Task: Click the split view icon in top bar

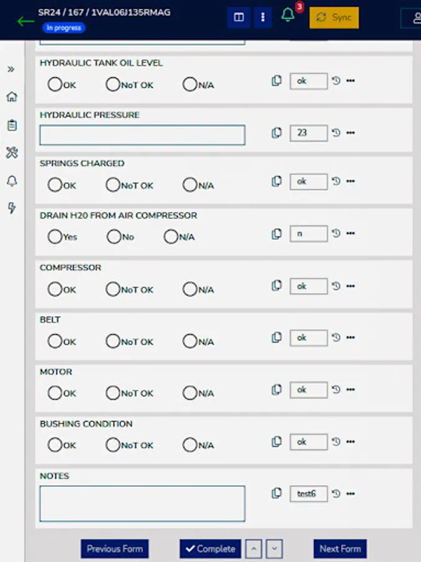Action: coord(239,17)
